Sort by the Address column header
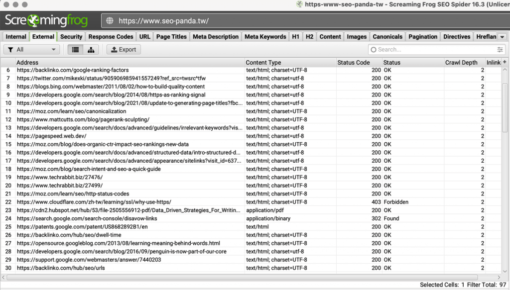 point(130,62)
